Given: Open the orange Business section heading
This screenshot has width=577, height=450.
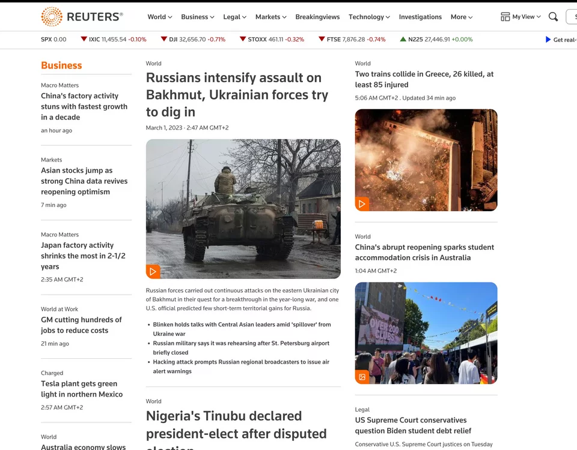Looking at the screenshot, I should coord(61,65).
